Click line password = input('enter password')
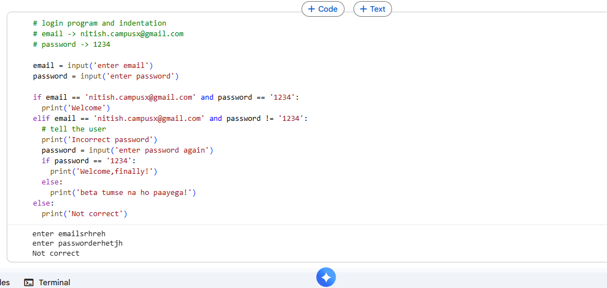 tap(106, 76)
